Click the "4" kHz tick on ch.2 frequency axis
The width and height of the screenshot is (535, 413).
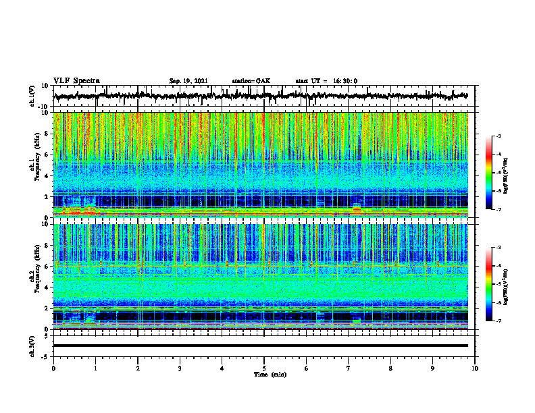click(x=48, y=287)
